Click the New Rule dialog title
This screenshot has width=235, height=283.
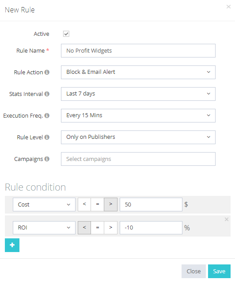[20, 10]
